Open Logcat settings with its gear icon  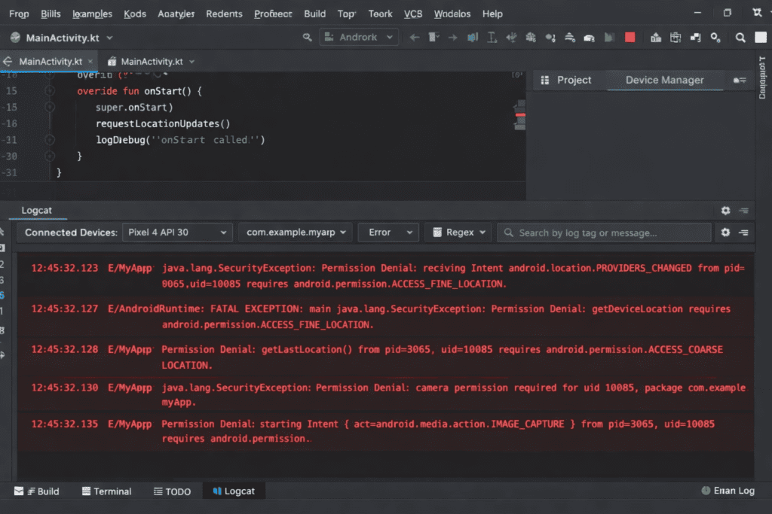tap(725, 211)
